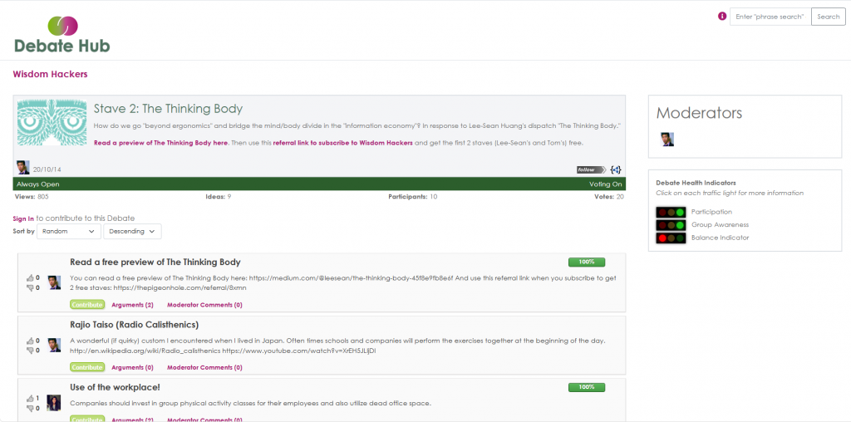Open the Group Awareness traffic light
851x422 pixels.
pos(671,225)
